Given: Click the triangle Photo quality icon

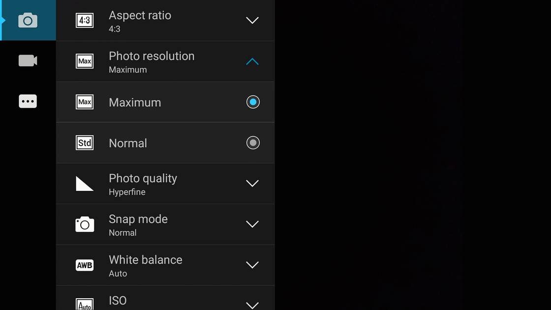Looking at the screenshot, I should [85, 184].
